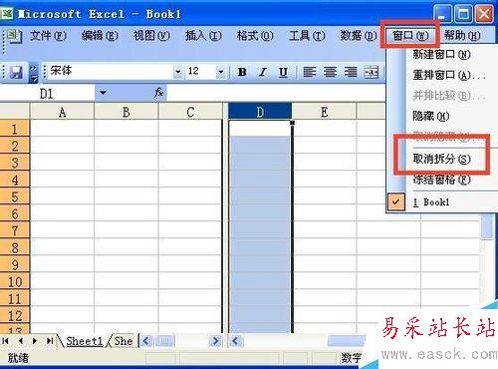Center align text
The width and height of the screenshot is (498, 369).
(x=330, y=72)
